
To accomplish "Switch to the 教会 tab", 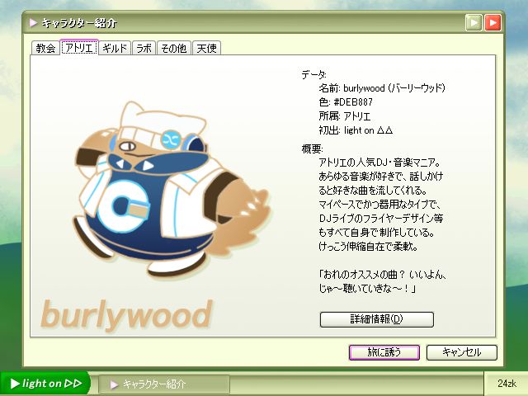I will pyautogui.click(x=45, y=48).
